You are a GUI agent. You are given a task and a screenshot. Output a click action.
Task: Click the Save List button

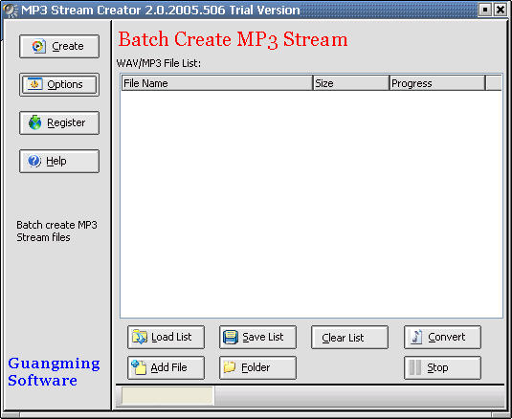pos(257,337)
